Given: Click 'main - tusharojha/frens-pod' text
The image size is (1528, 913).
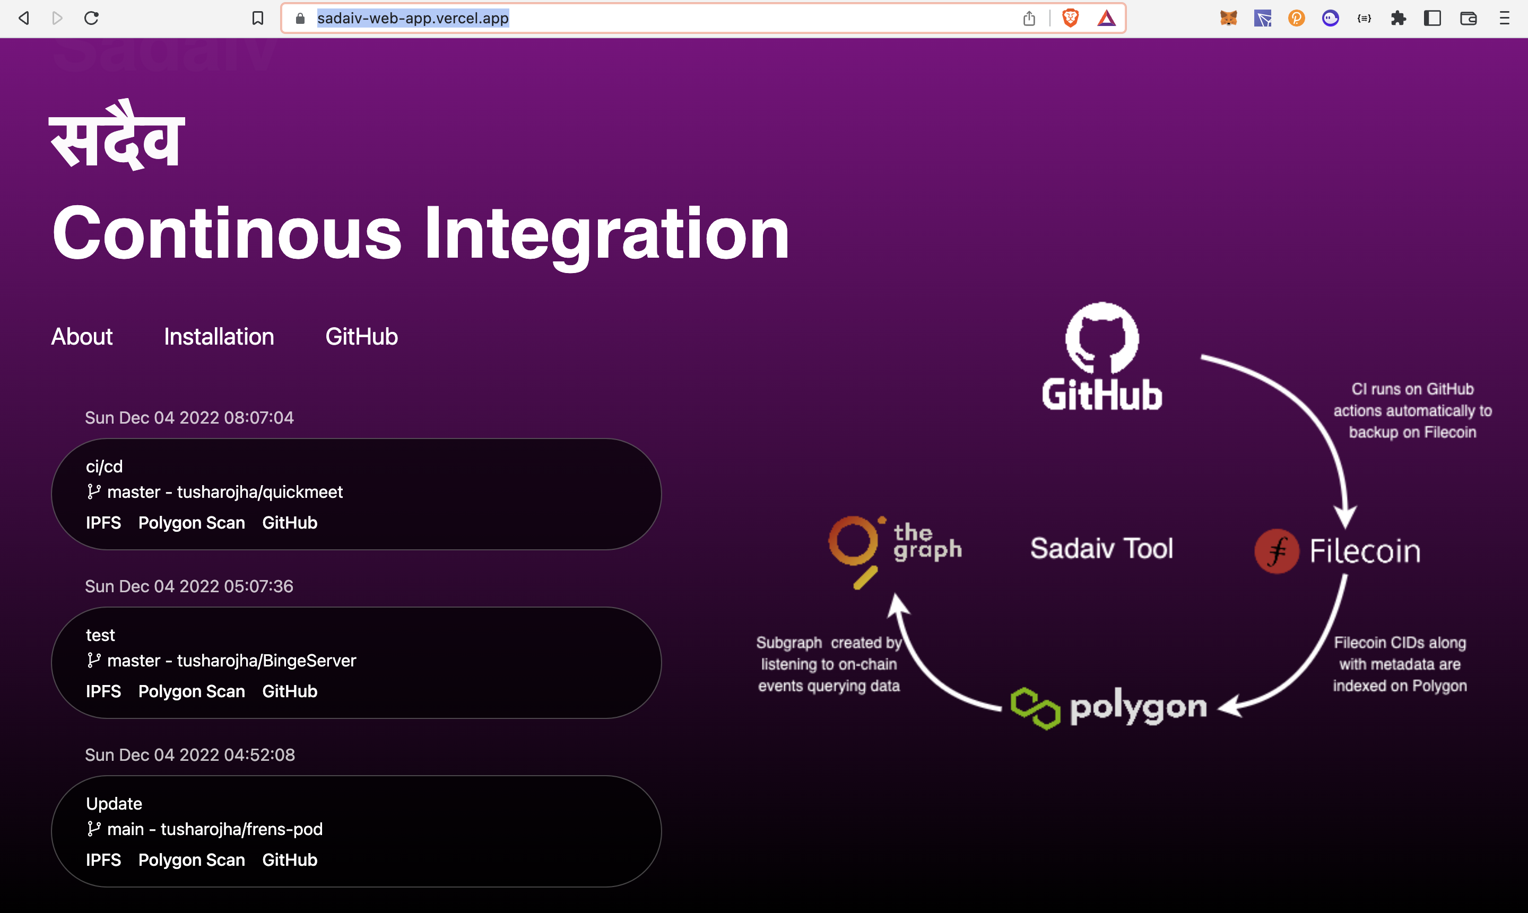Looking at the screenshot, I should click(215, 829).
